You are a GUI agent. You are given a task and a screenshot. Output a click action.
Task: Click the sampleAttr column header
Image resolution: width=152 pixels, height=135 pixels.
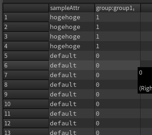click(72, 8)
